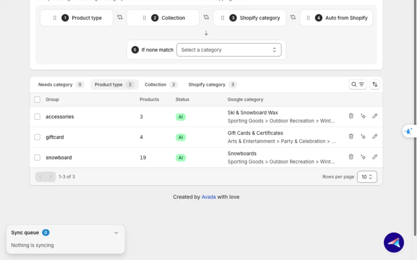The height and width of the screenshot is (260, 417).
Task: Click drag handle on Product type card
Action: [x=54, y=18]
